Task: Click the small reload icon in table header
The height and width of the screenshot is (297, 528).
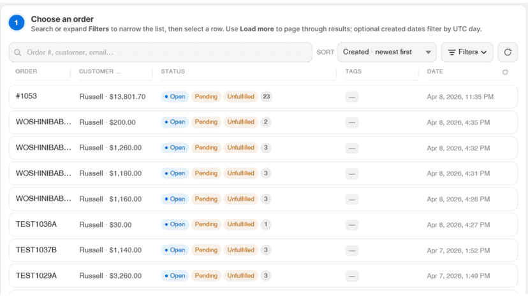Action: (505, 72)
